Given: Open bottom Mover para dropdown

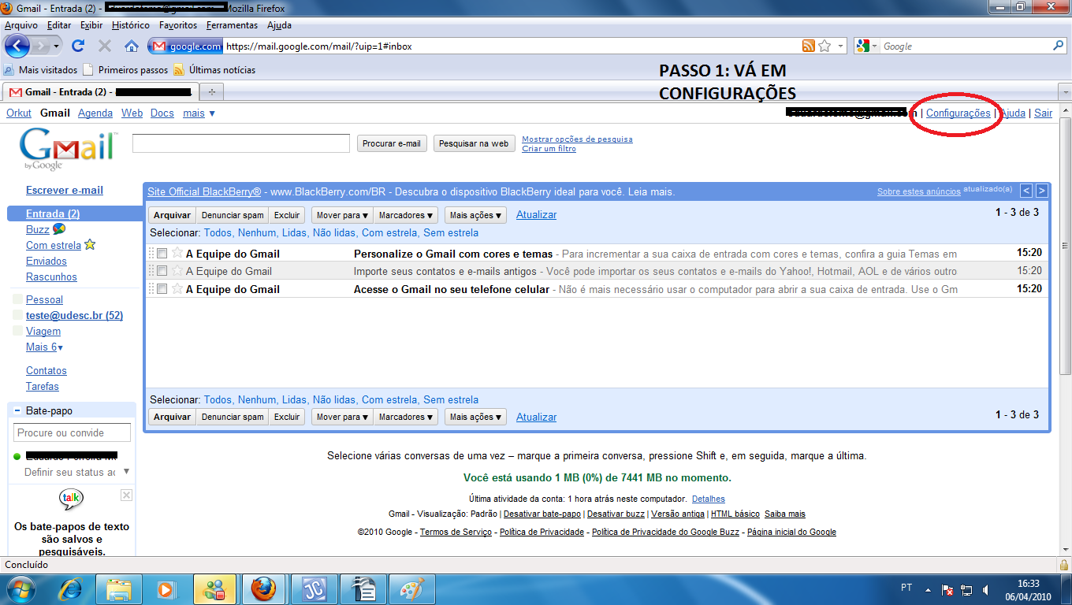Looking at the screenshot, I should [x=342, y=417].
